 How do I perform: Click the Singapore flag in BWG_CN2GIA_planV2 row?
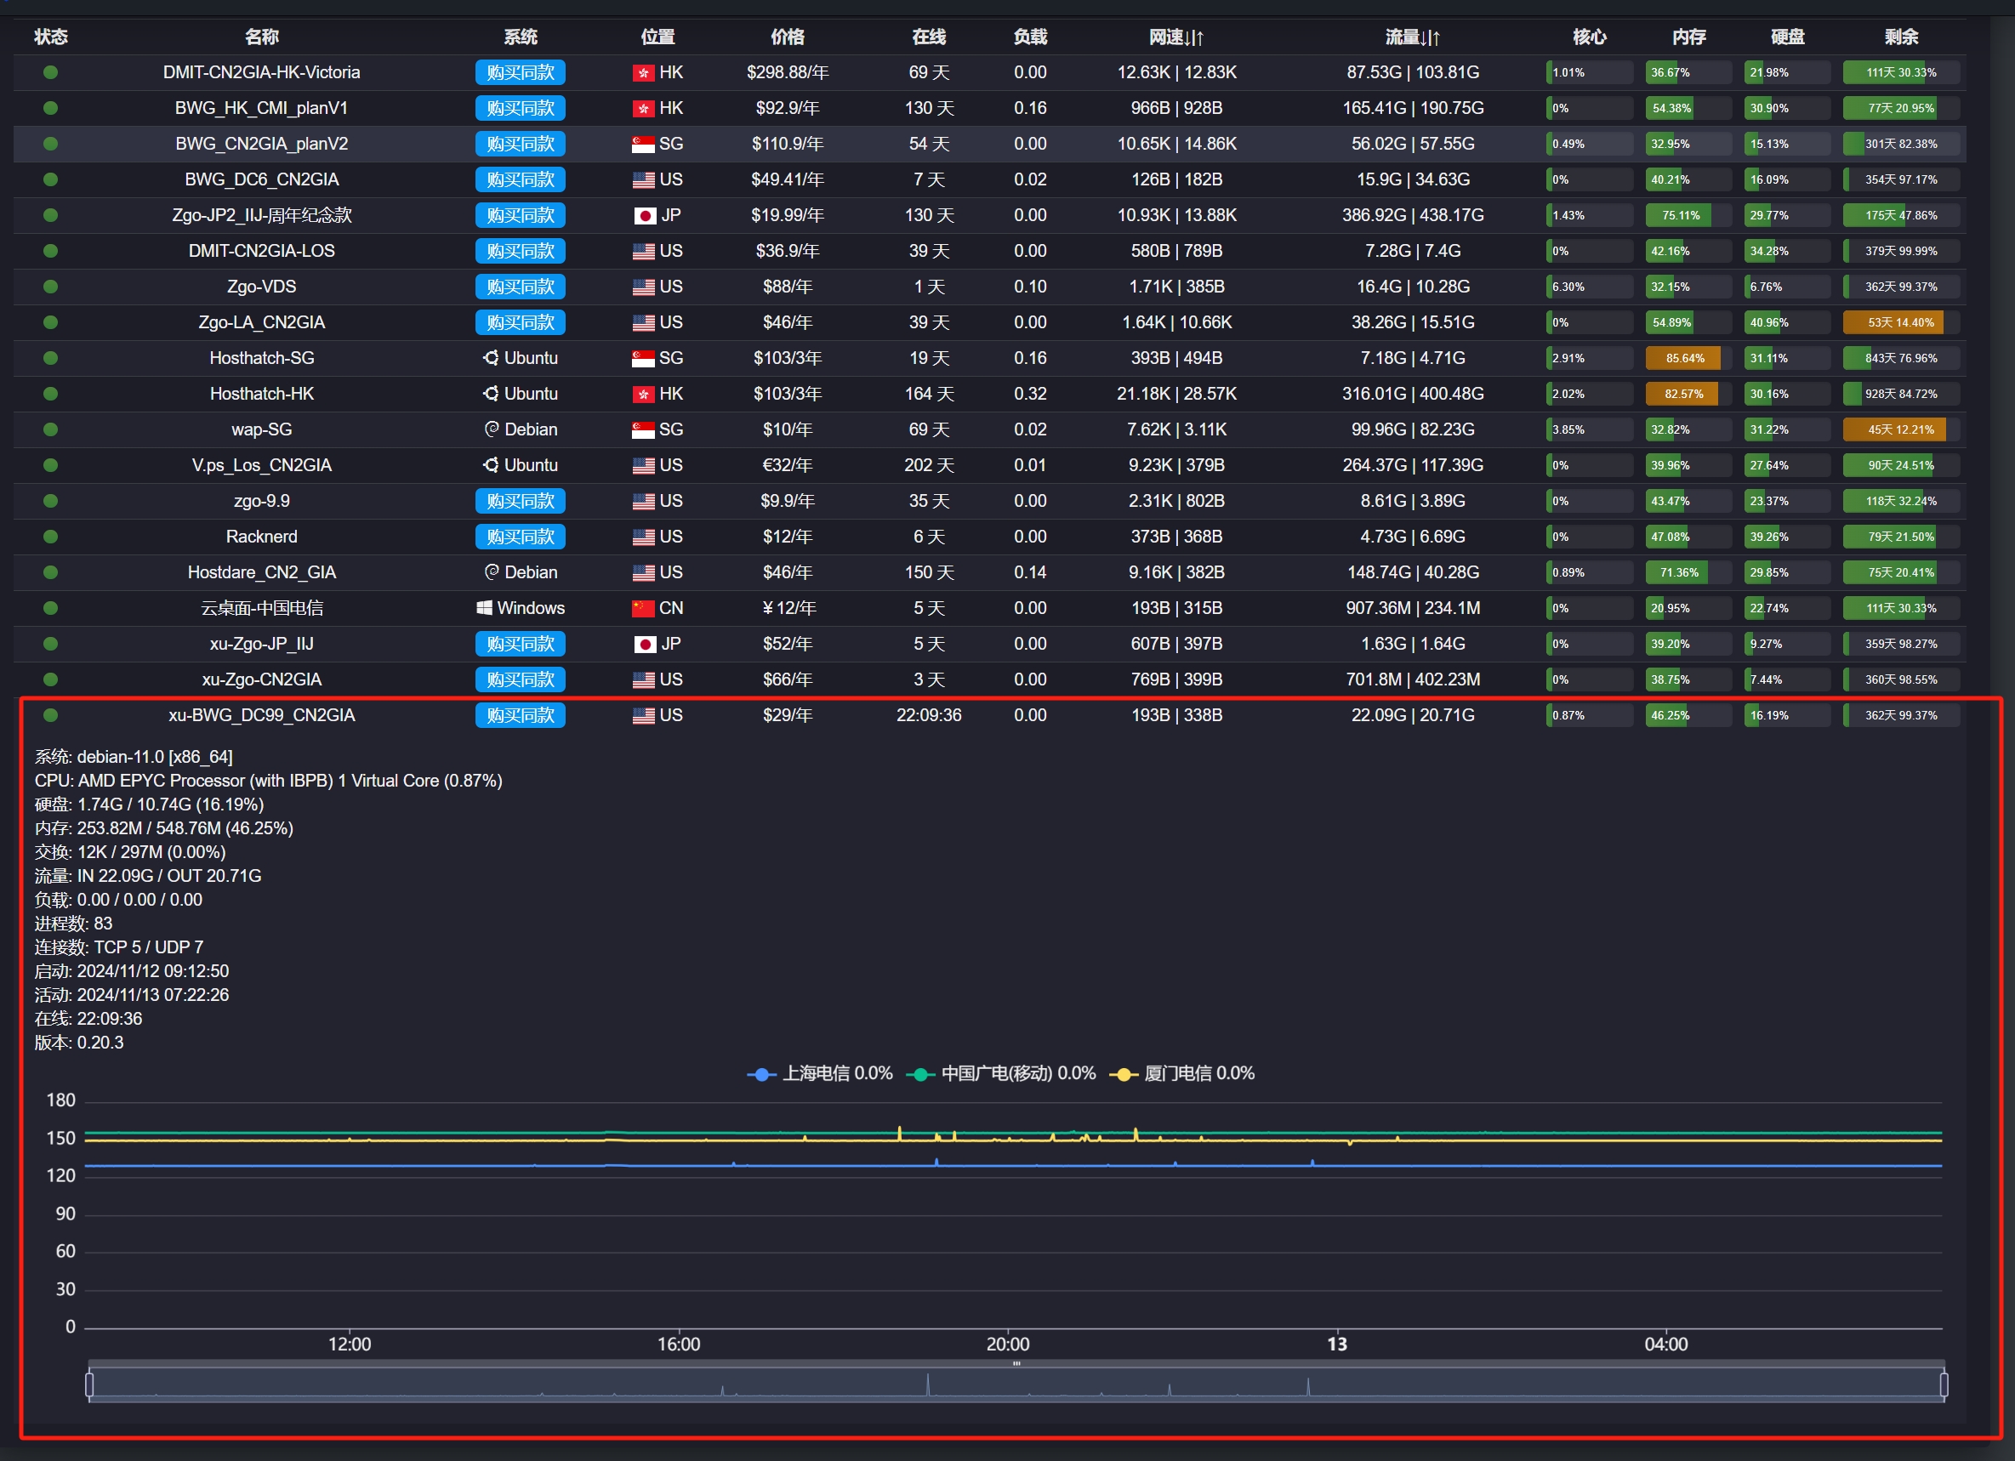click(x=643, y=144)
